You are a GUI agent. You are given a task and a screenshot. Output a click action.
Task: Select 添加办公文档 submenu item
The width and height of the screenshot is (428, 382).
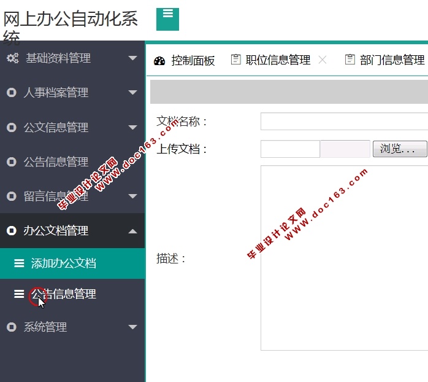[72, 263]
